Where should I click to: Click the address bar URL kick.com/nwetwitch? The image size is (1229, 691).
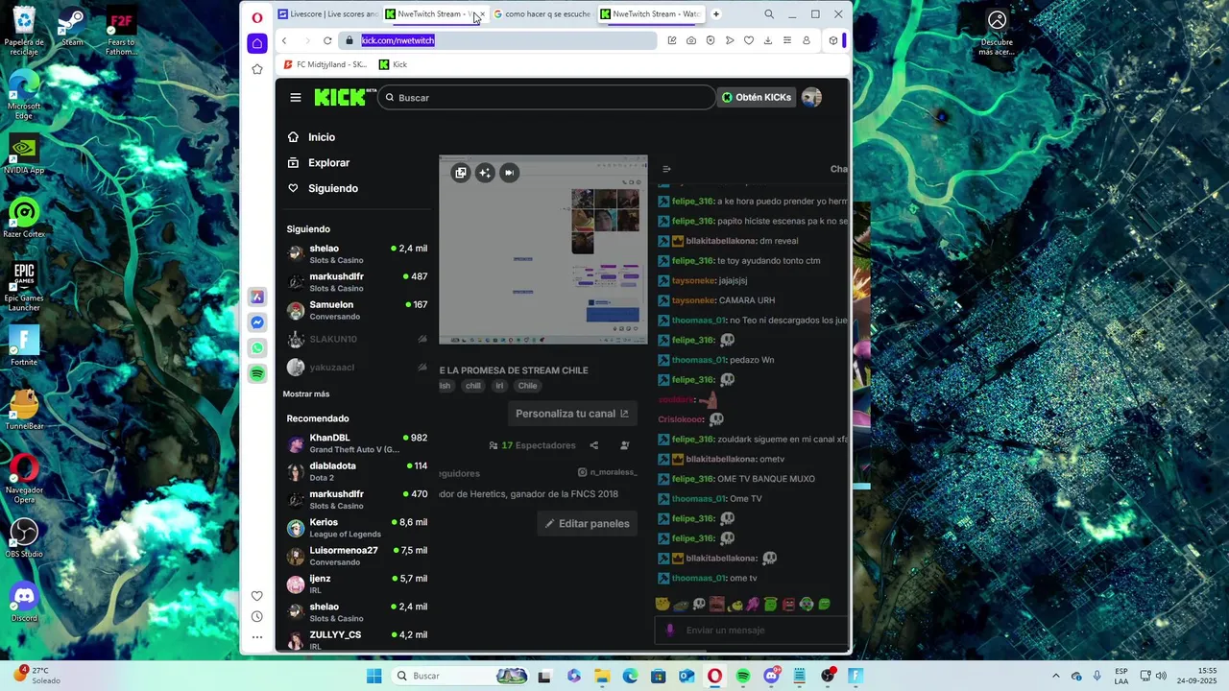coord(398,40)
